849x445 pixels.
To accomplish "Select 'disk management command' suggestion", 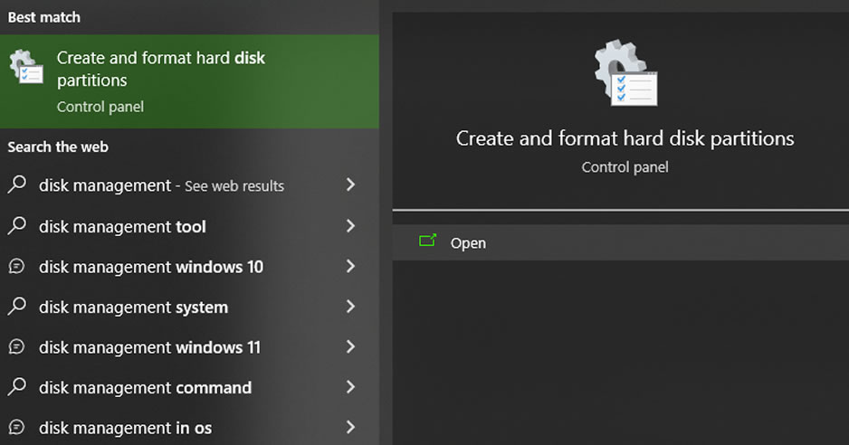I will [189, 388].
